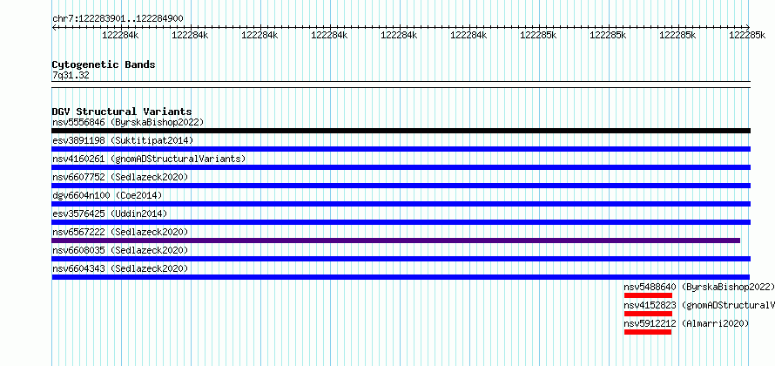Open dgv6604n100 (Coe2014) label

(107, 195)
